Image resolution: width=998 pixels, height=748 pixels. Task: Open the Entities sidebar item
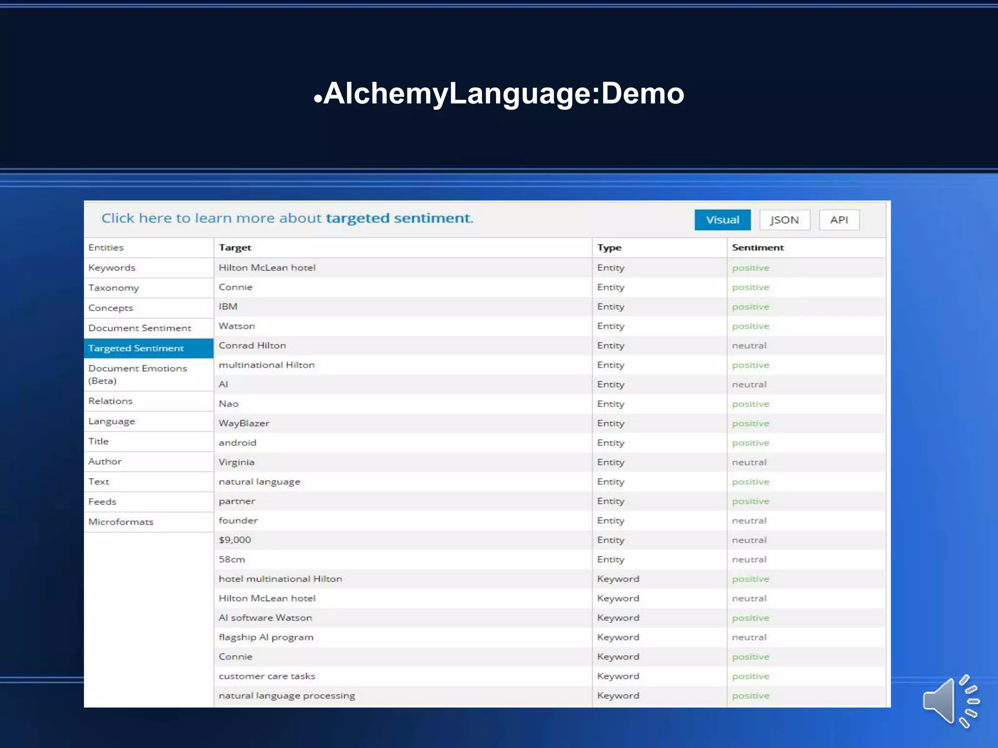(106, 247)
